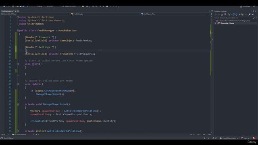Click the Solution Explorer auto-hide pin icon
The image size is (258, 145).
coord(254,11)
